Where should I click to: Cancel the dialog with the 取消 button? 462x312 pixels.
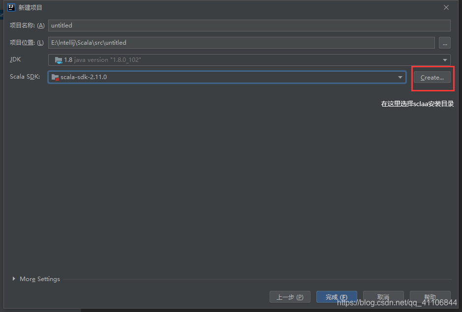383,297
